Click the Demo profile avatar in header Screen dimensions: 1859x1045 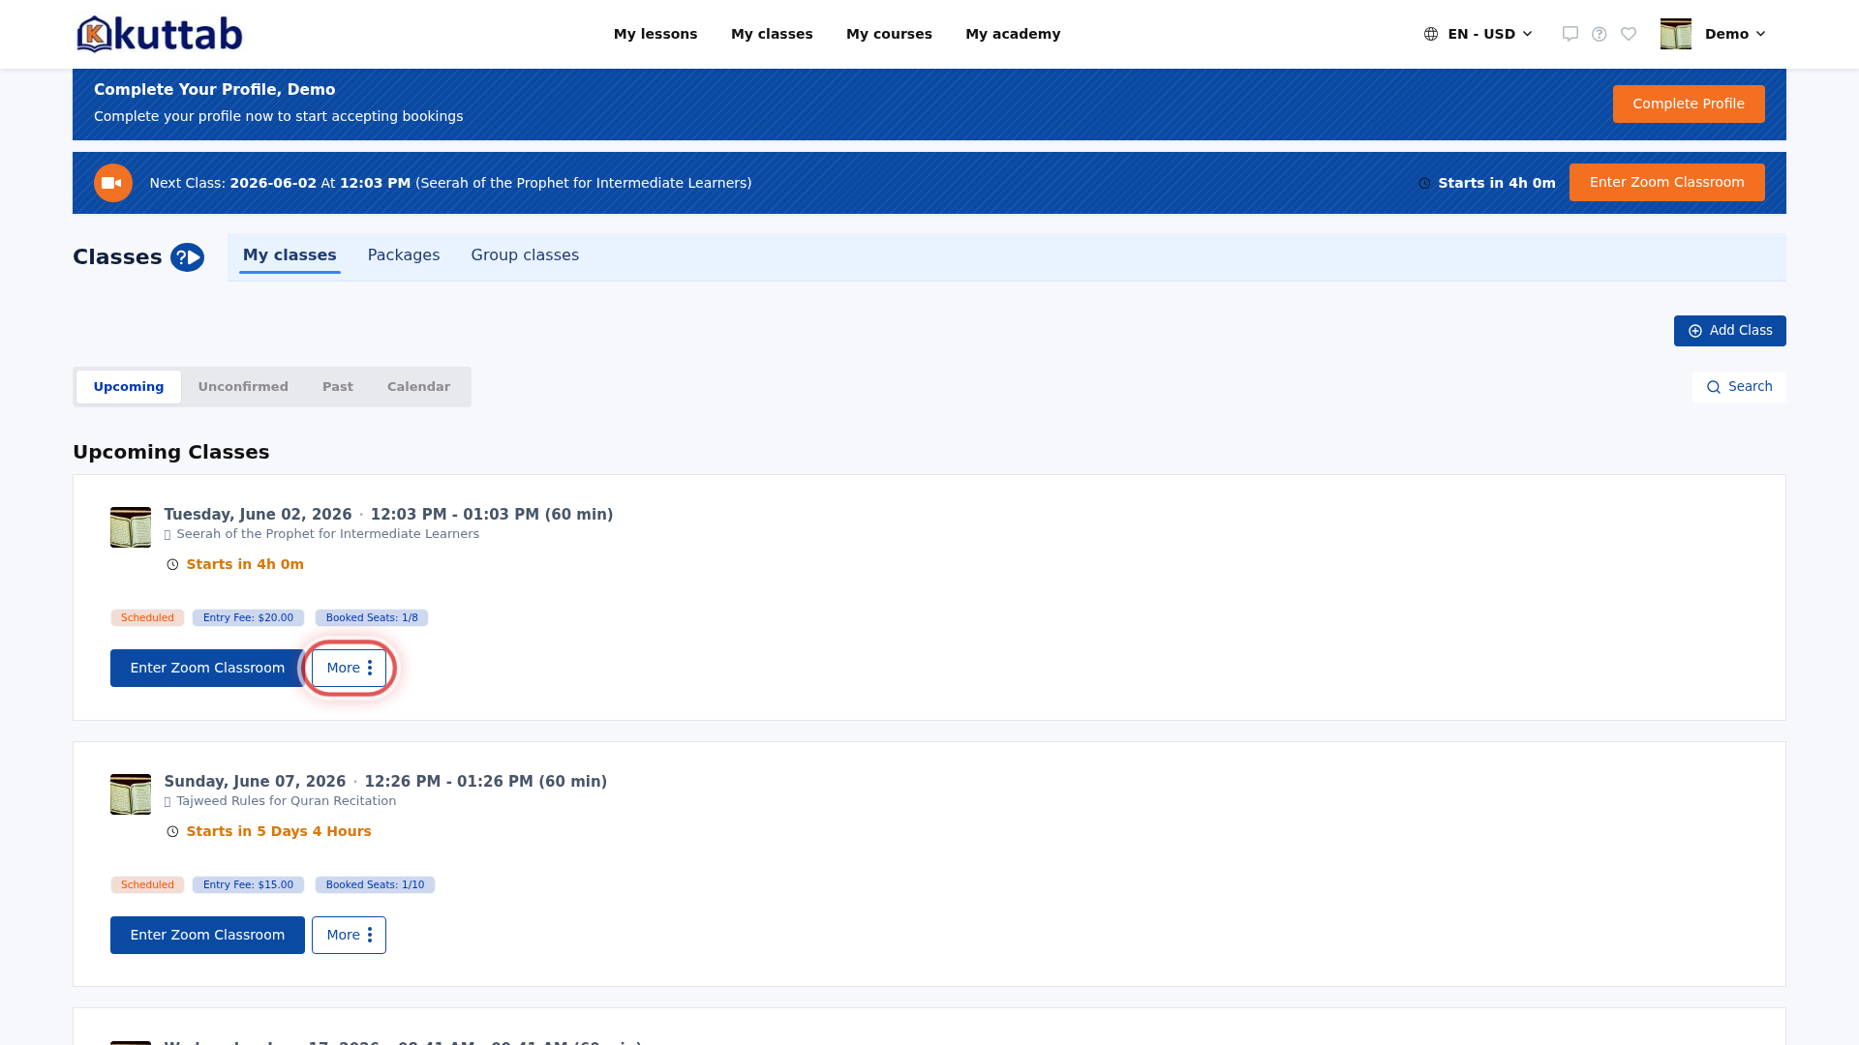click(x=1676, y=34)
